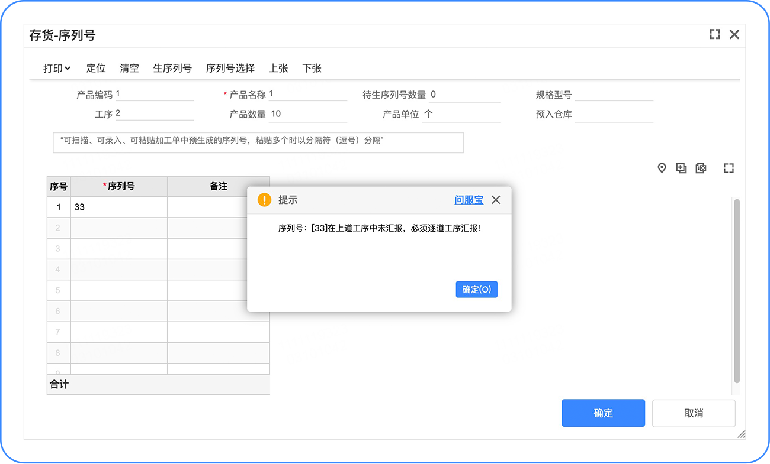This screenshot has height=464, width=770.
Task: Click the 合计 footer row label
Action: [x=59, y=384]
